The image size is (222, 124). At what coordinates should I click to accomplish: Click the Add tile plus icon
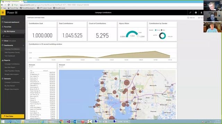(x=188, y=18)
